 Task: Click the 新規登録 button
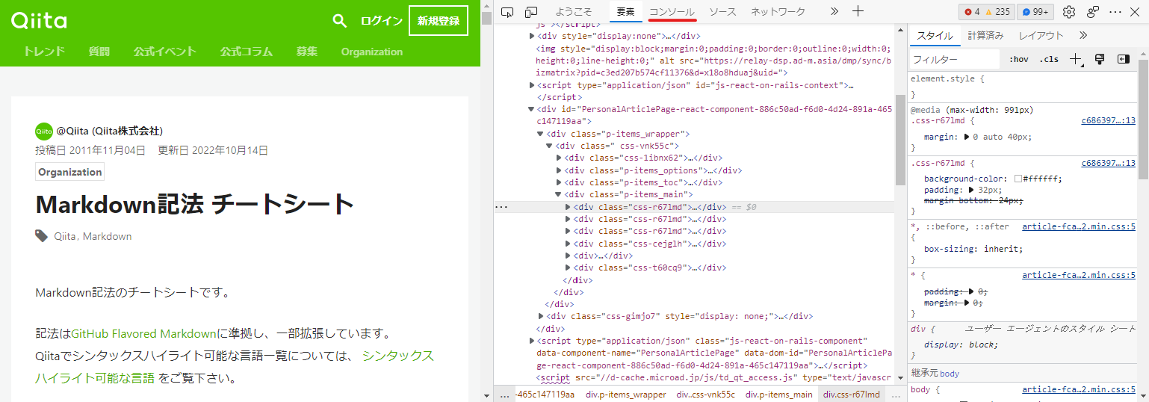(439, 21)
